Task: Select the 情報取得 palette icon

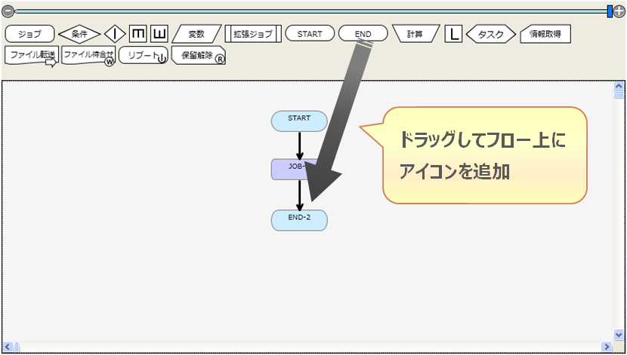Action: pyautogui.click(x=545, y=34)
